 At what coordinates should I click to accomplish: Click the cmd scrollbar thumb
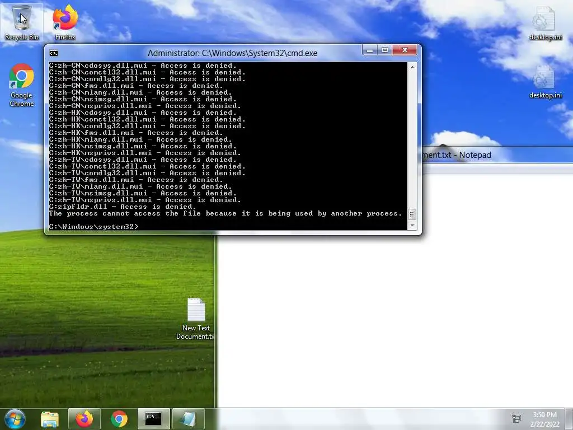412,214
